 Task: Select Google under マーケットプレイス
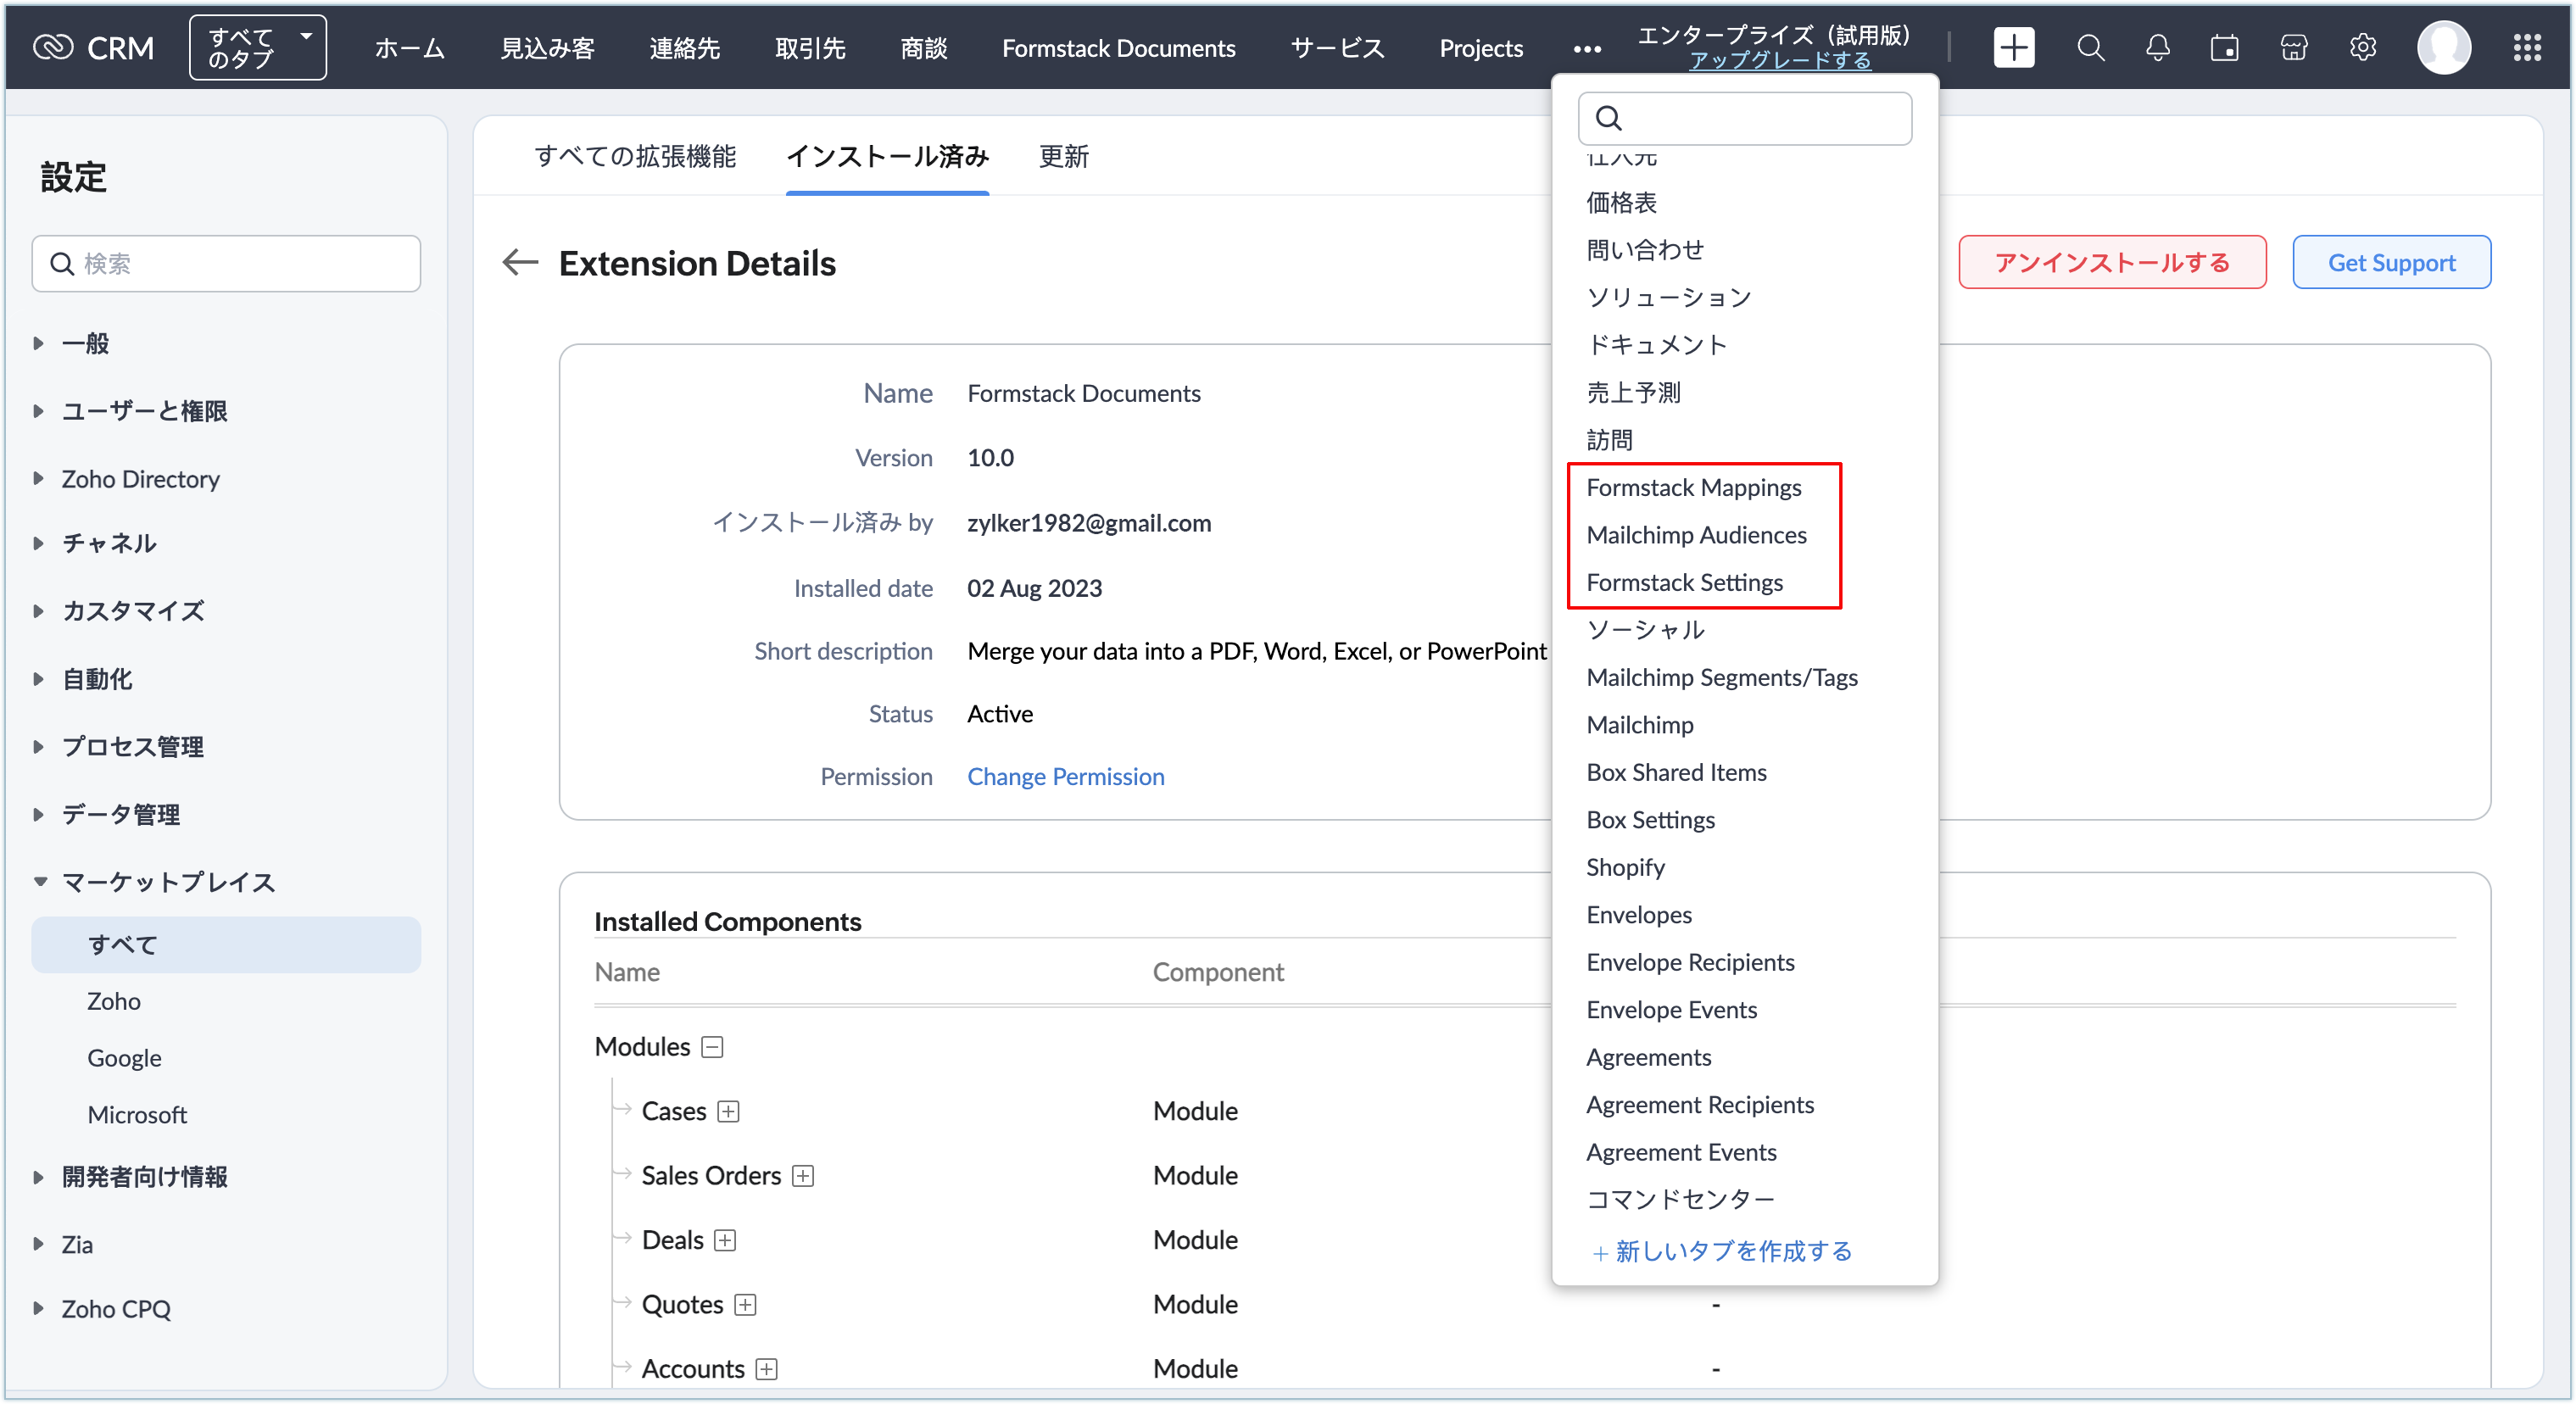[124, 1058]
